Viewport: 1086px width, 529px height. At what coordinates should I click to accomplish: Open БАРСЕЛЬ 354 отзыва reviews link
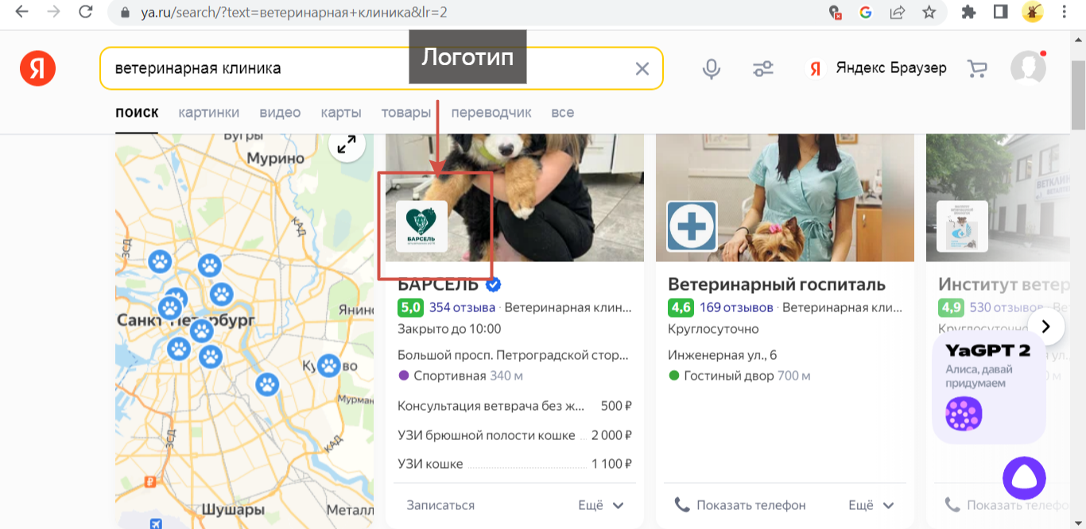pyautogui.click(x=462, y=307)
